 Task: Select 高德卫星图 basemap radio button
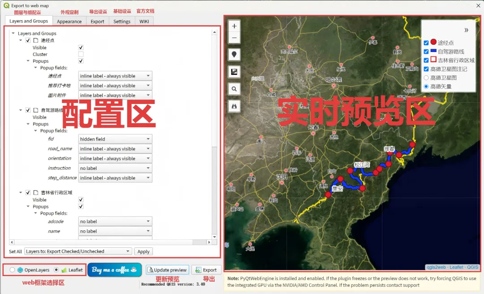[426, 78]
